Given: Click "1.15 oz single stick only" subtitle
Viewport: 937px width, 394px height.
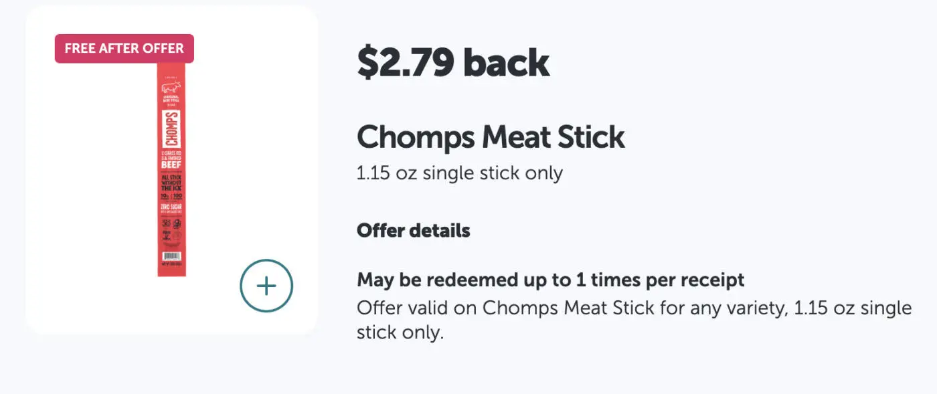Looking at the screenshot, I should click(x=459, y=173).
